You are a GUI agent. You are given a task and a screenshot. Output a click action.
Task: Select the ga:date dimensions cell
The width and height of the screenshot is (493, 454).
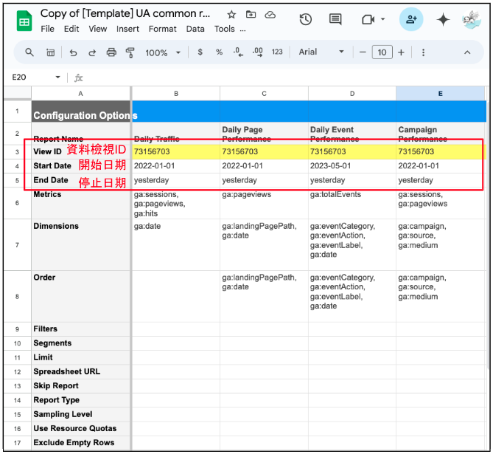[x=176, y=245]
